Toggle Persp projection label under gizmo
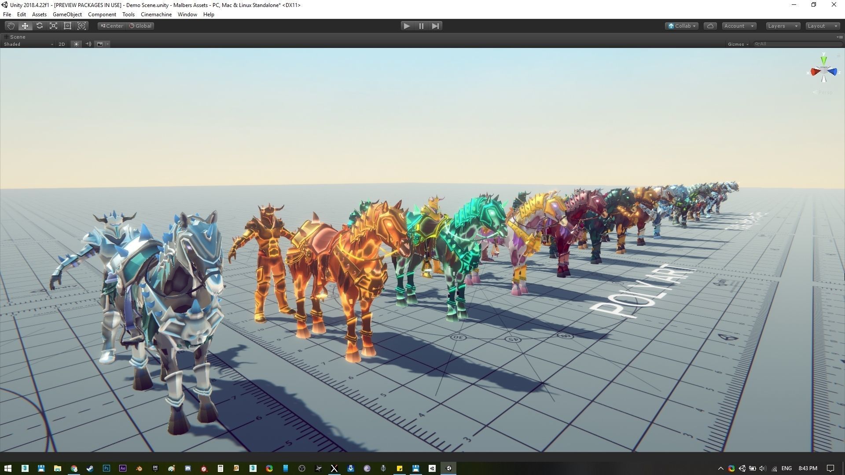 [x=823, y=92]
